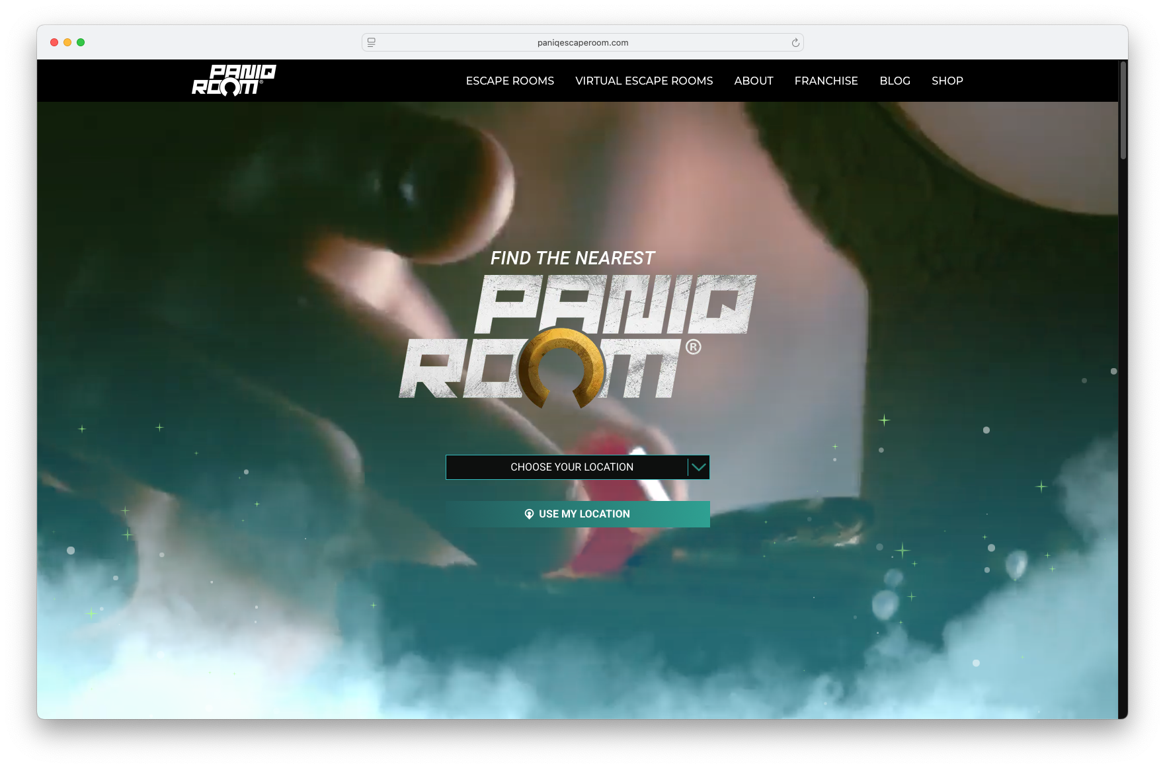1165x768 pixels.
Task: Click the site settings icon in address bar
Action: tap(372, 42)
